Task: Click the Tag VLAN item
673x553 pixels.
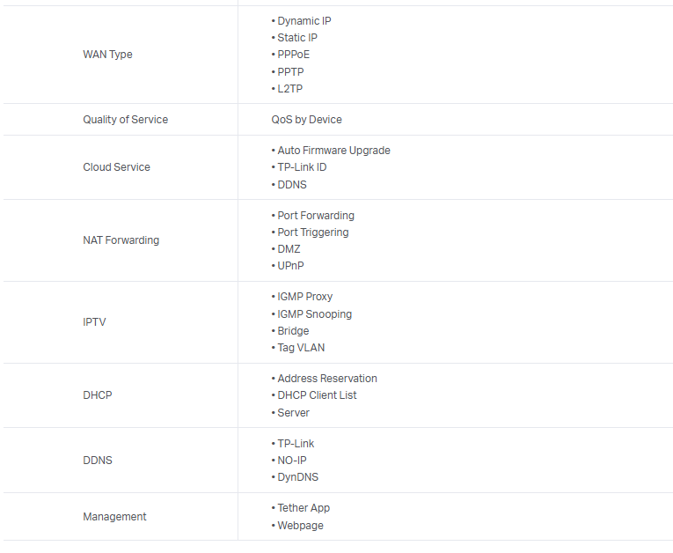Action: [x=301, y=348]
